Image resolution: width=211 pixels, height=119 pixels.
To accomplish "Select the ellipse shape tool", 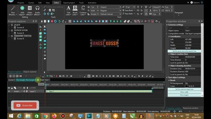I will 45,44.
